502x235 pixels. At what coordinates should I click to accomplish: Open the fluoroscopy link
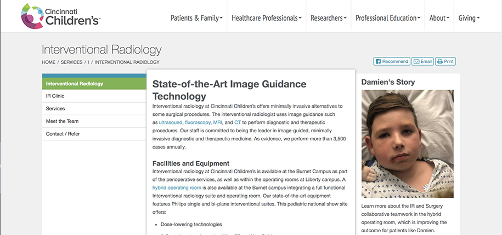[198, 122]
